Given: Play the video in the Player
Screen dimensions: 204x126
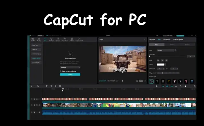Looking at the screenshot, I should pos(122,81).
